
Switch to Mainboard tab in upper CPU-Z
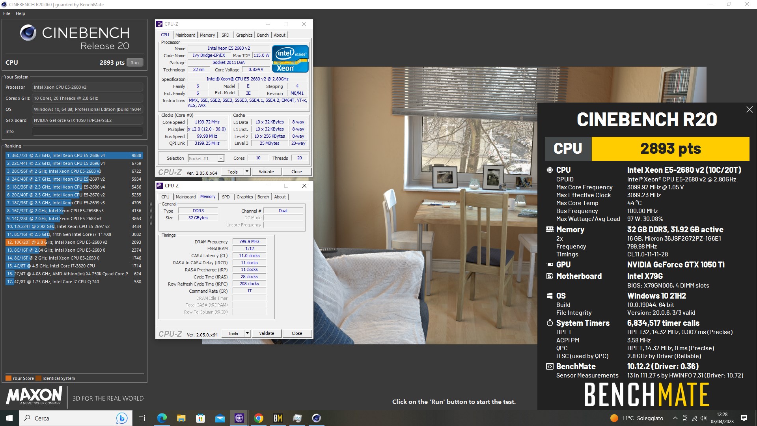(x=185, y=35)
